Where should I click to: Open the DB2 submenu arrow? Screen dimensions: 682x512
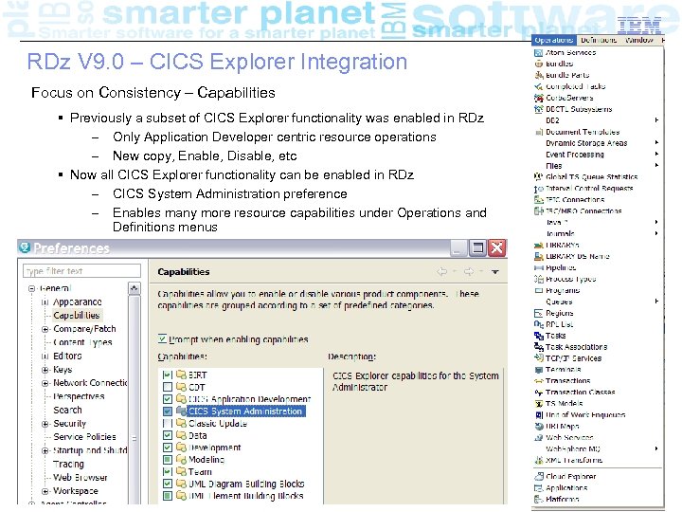tap(656, 120)
